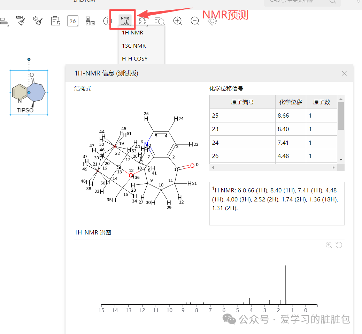Open the clipboard flask experiment tool

tap(55, 21)
